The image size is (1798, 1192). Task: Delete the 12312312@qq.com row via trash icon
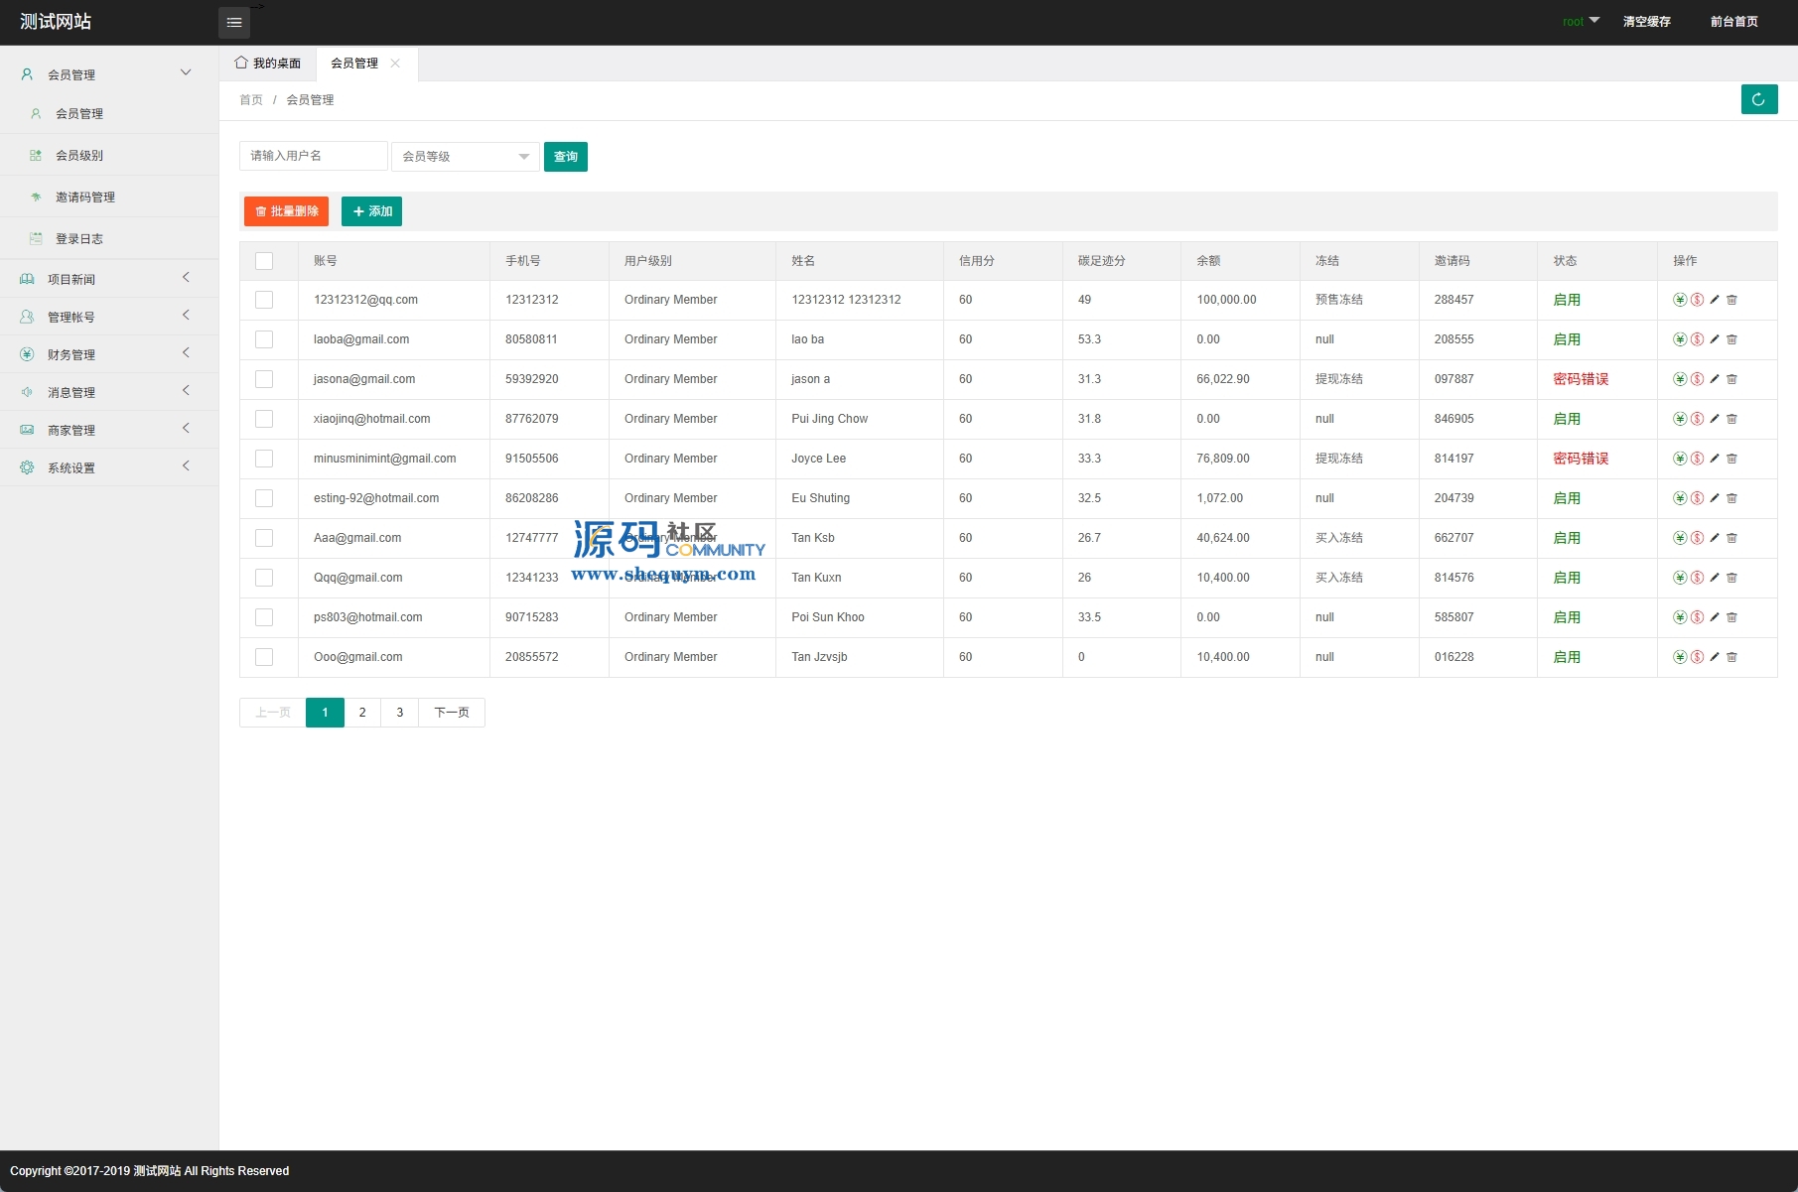coord(1731,300)
